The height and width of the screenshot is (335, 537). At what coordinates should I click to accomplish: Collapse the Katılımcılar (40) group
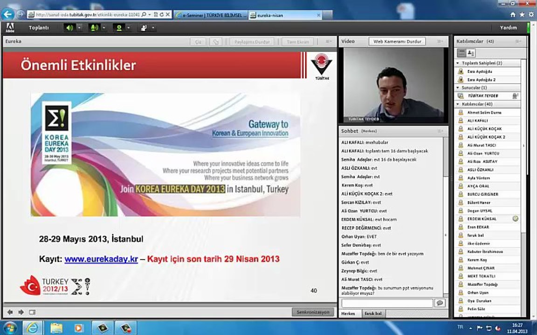(458, 104)
